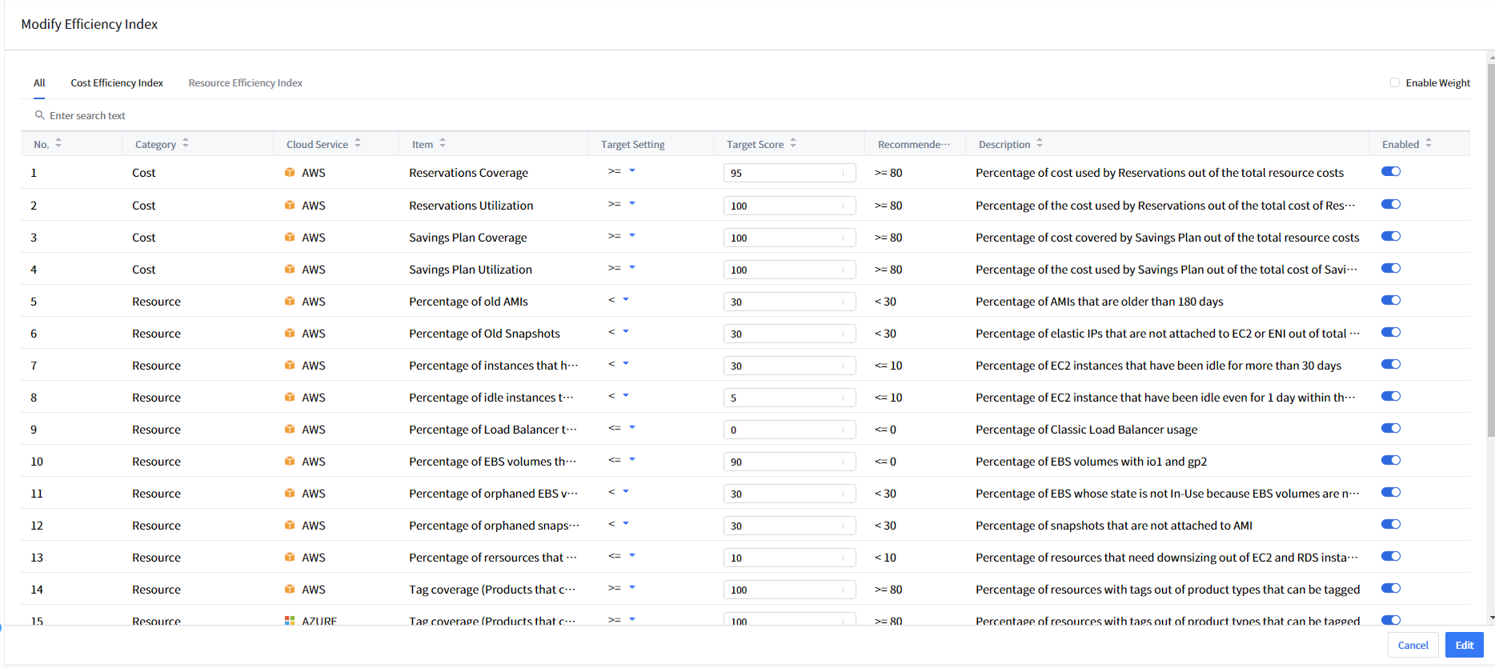Expand operator dropdown for Savings Plan Utilization
The height and width of the screenshot is (668, 1495).
(631, 268)
